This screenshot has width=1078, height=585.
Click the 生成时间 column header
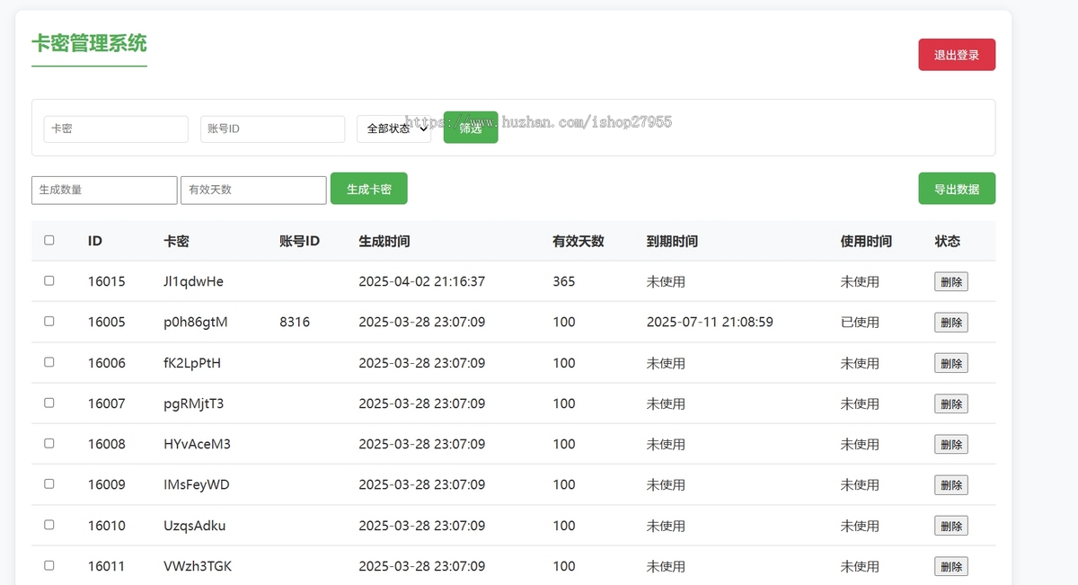pos(384,241)
